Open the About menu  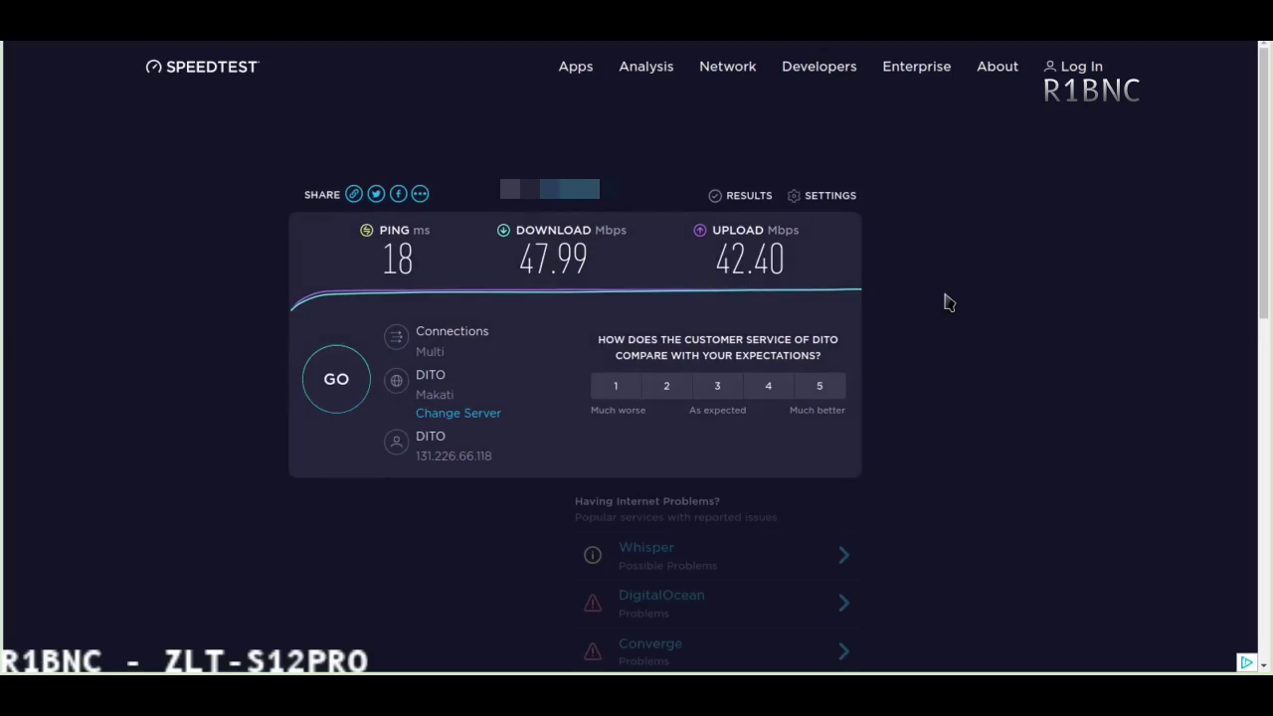click(x=998, y=67)
